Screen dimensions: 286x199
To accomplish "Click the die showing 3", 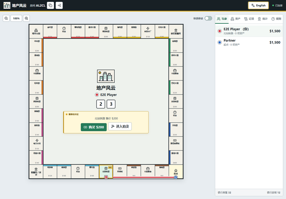I will click(x=111, y=104).
